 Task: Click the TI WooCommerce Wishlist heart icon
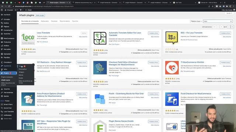pyautogui.click(x=172, y=67)
